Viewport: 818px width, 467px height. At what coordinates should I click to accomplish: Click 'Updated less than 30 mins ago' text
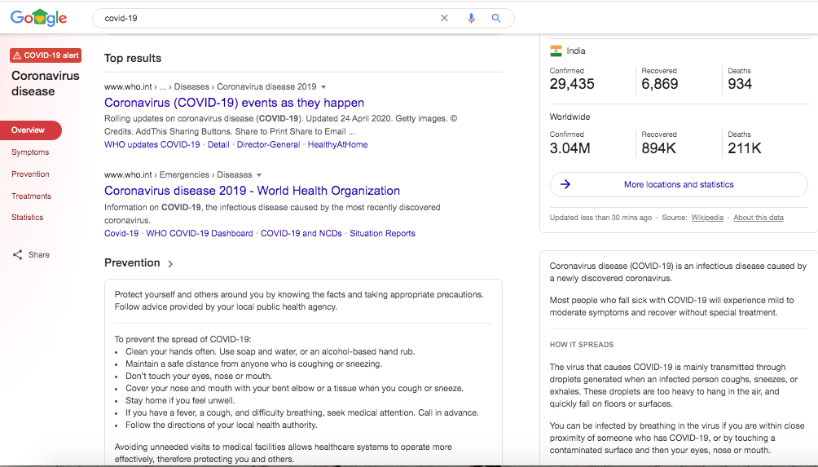pos(600,218)
